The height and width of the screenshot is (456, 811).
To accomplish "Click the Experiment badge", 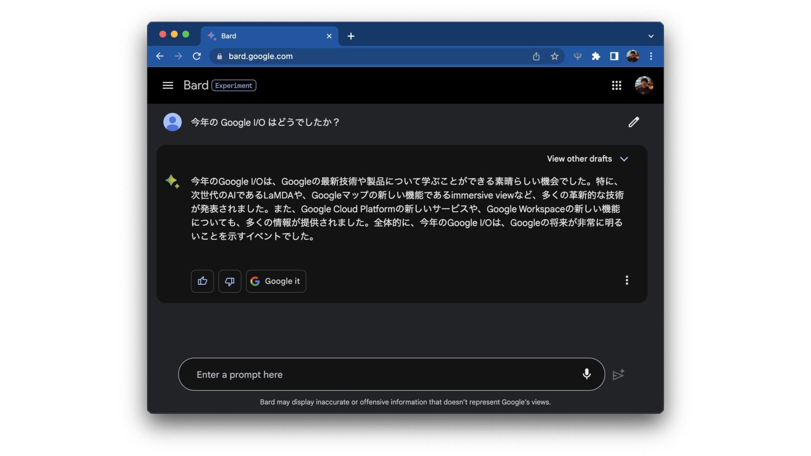I will click(234, 85).
